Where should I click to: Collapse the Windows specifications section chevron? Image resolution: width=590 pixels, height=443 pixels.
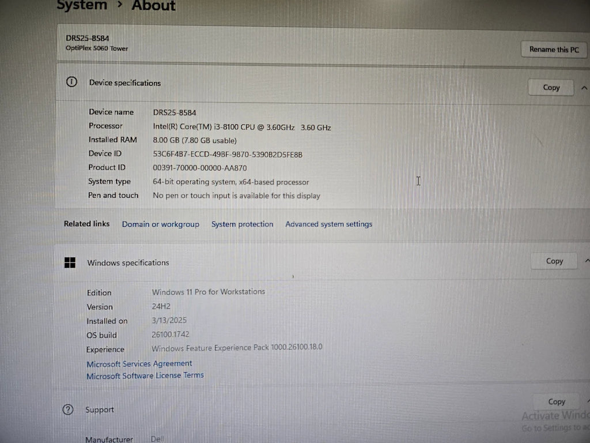click(586, 261)
